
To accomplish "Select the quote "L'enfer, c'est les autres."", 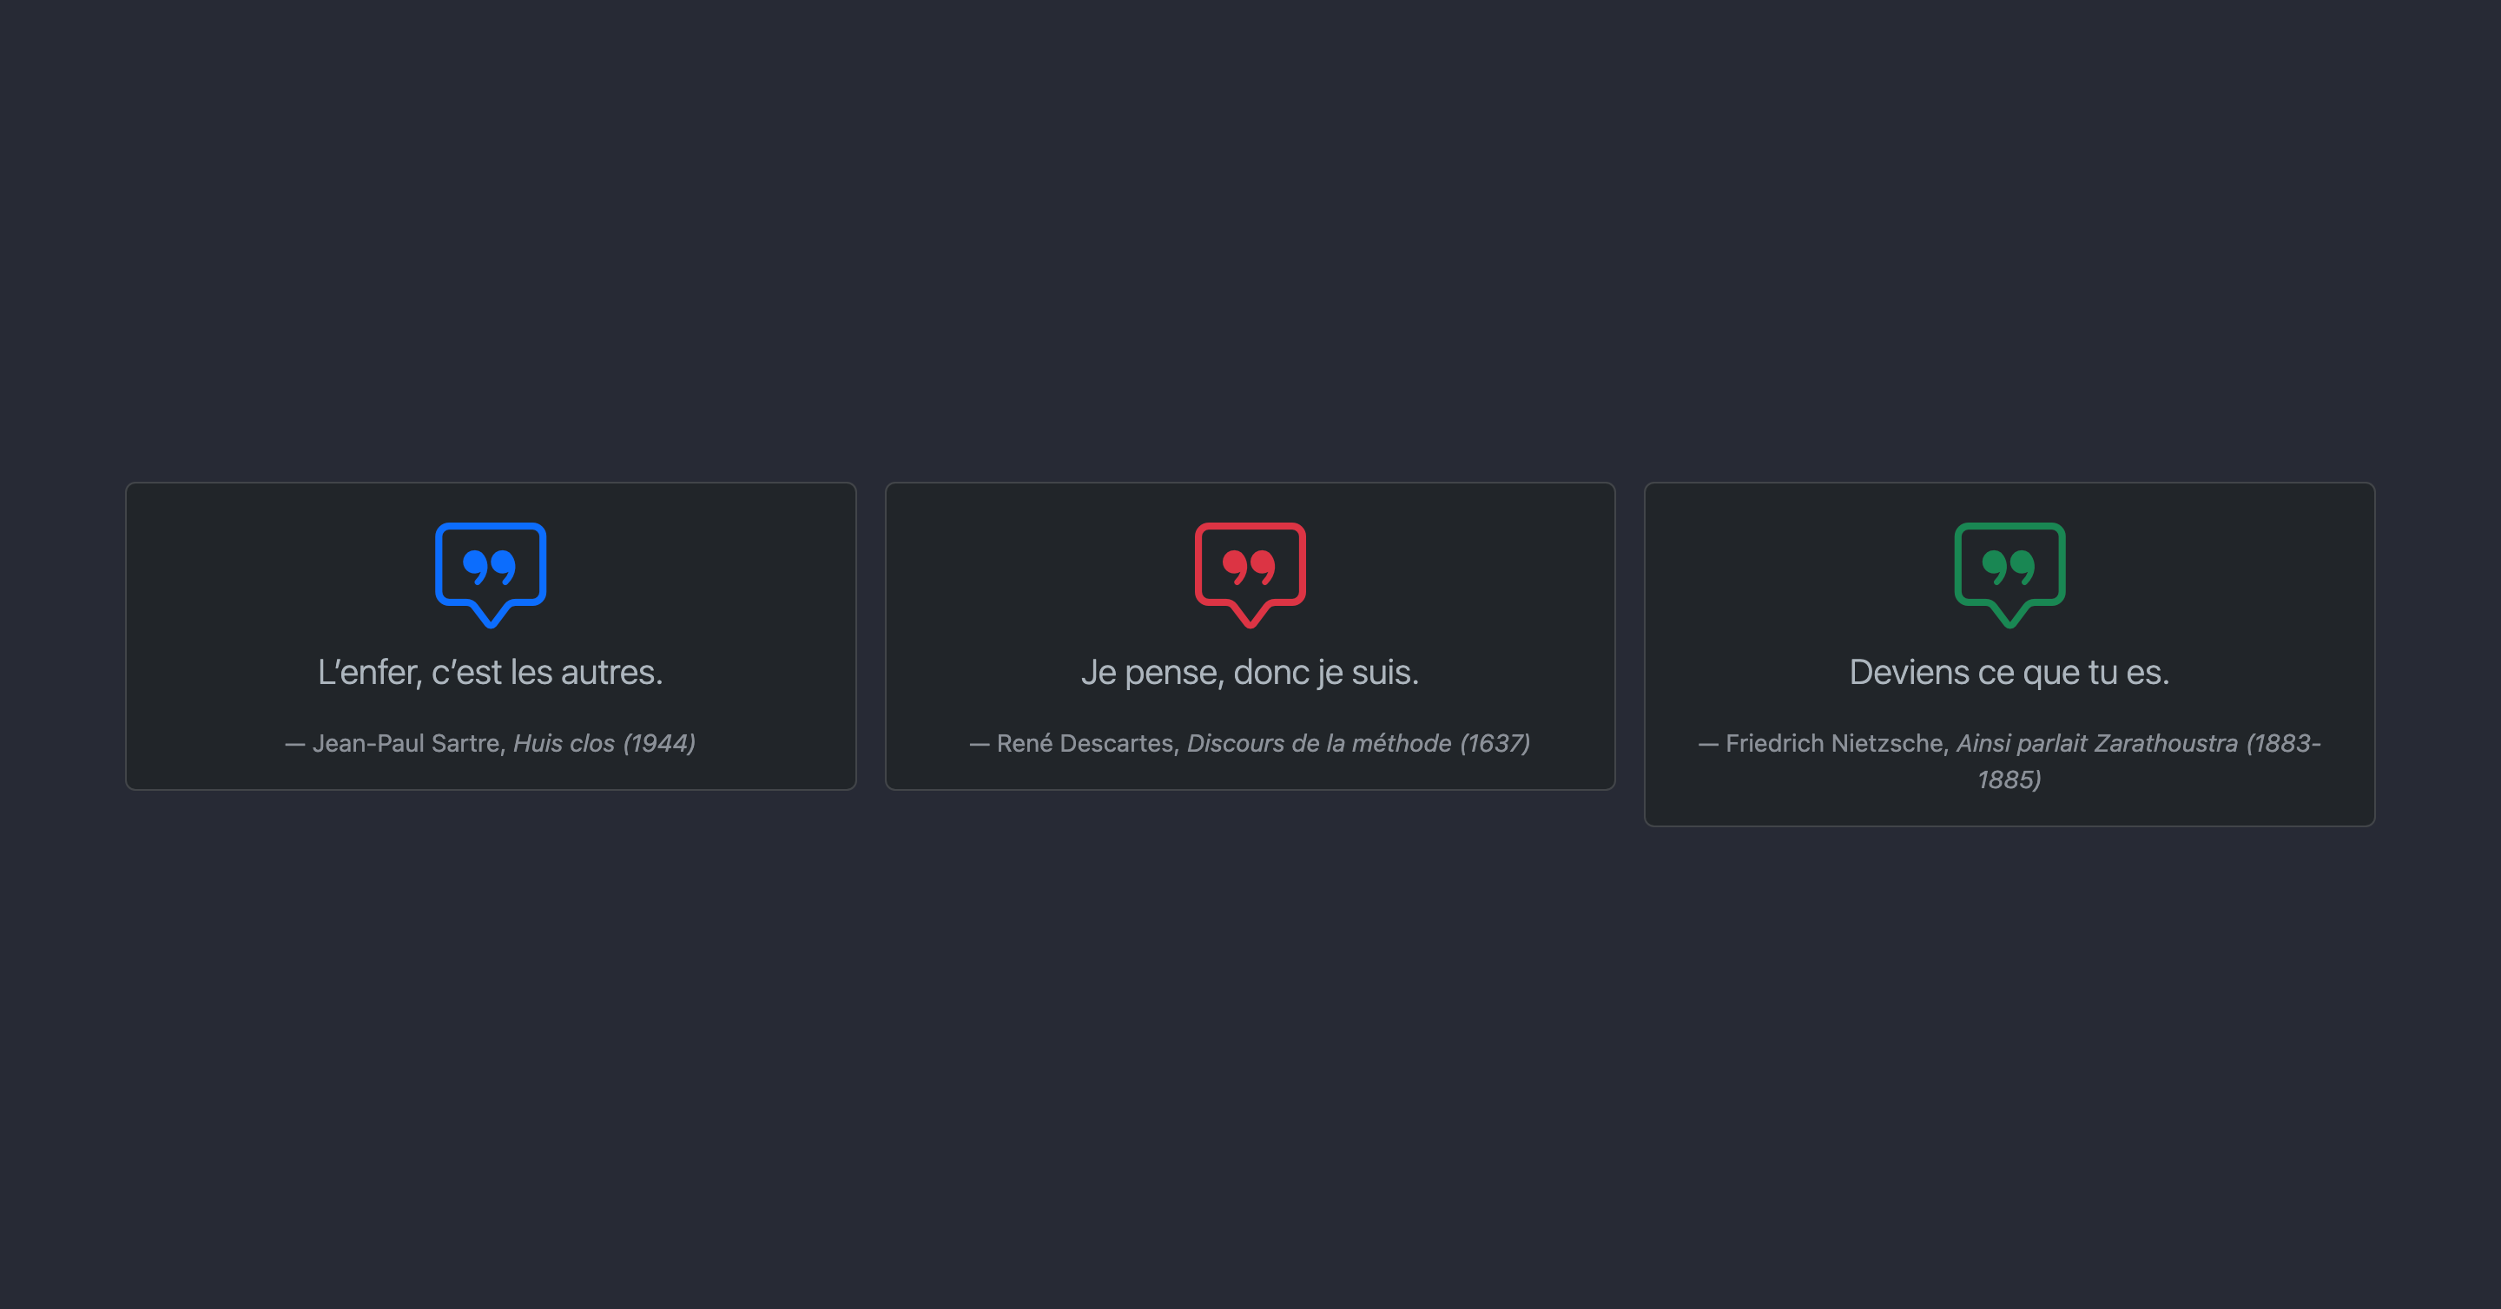I will click(x=491, y=673).
